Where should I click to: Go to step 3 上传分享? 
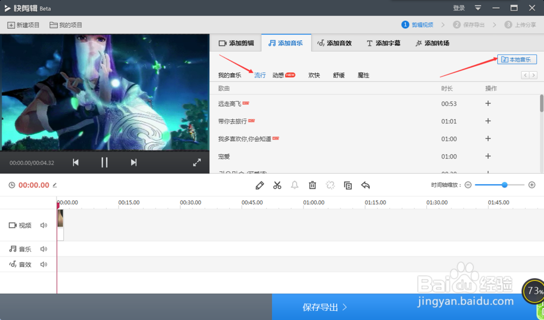coord(520,24)
